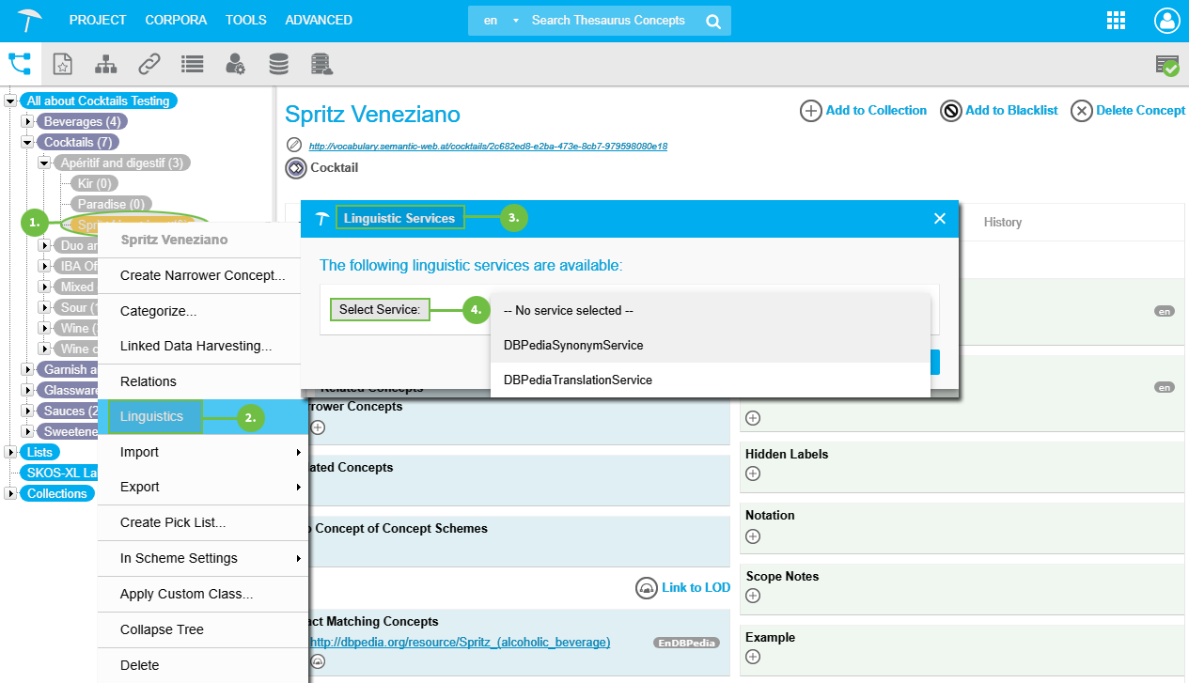The height and width of the screenshot is (683, 1189).
Task: Open the list view toolbar icon
Action: click(x=193, y=64)
